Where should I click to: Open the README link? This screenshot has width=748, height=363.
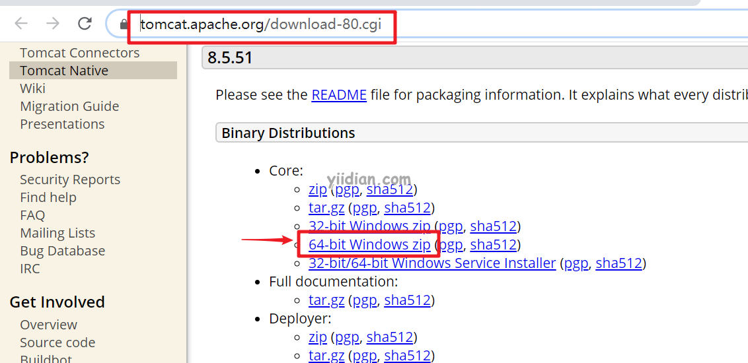click(338, 95)
